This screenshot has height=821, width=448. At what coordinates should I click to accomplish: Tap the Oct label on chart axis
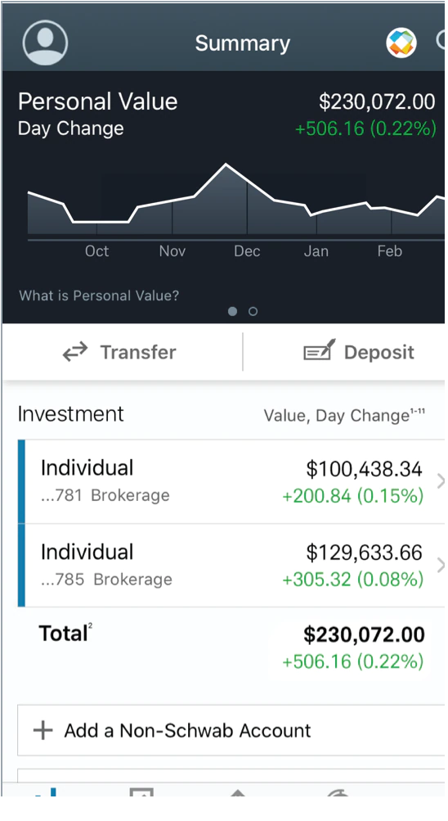pos(96,251)
